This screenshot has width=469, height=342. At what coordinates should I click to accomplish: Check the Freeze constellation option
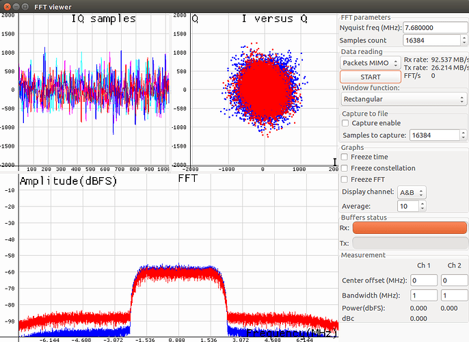pyautogui.click(x=345, y=168)
